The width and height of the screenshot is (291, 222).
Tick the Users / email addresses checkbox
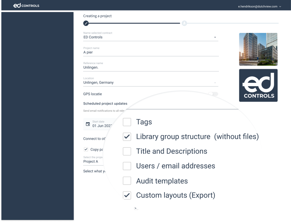pyautogui.click(x=127, y=166)
